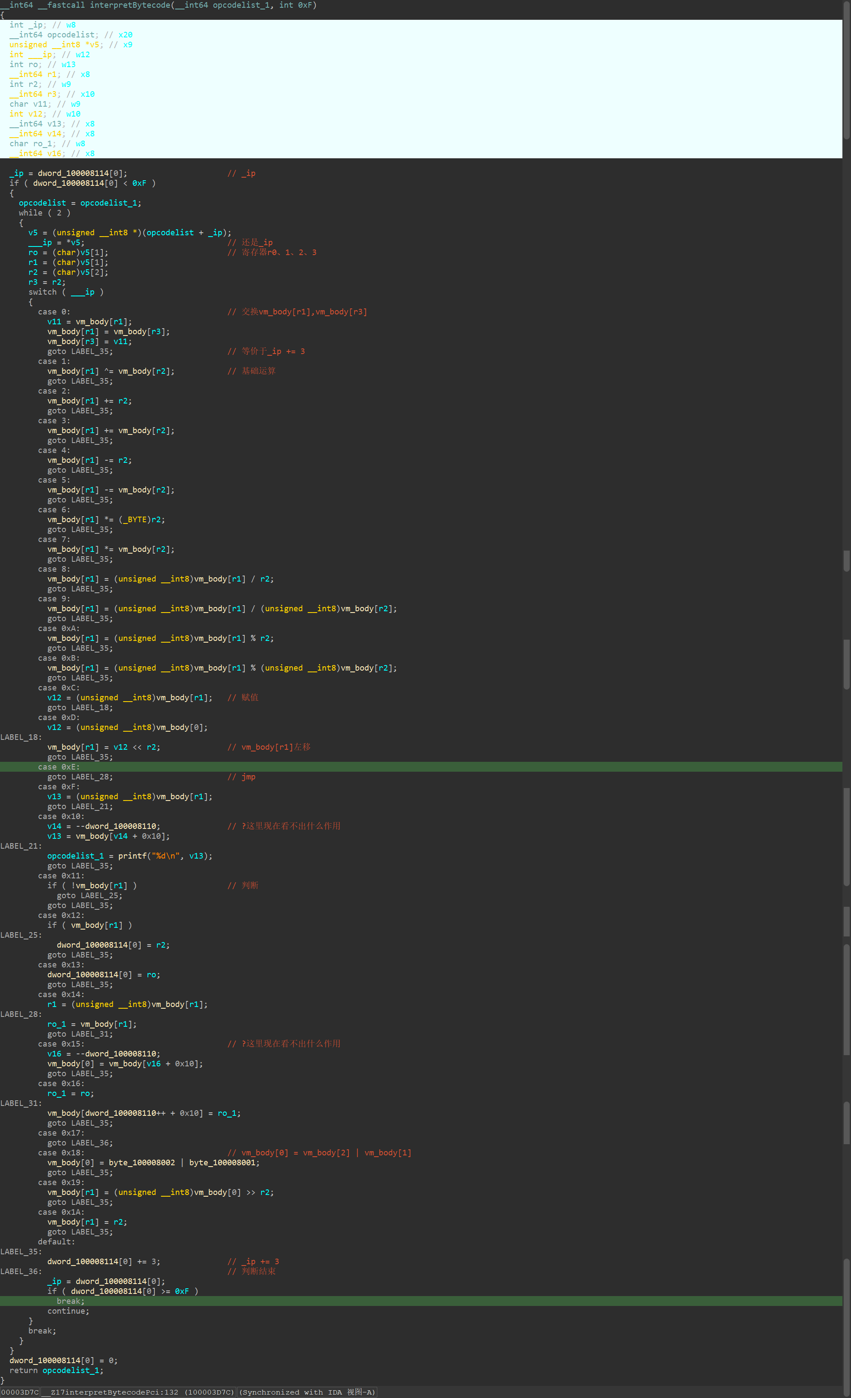Click 'case 0:' swap case line
The image size is (851, 1398).
54,312
